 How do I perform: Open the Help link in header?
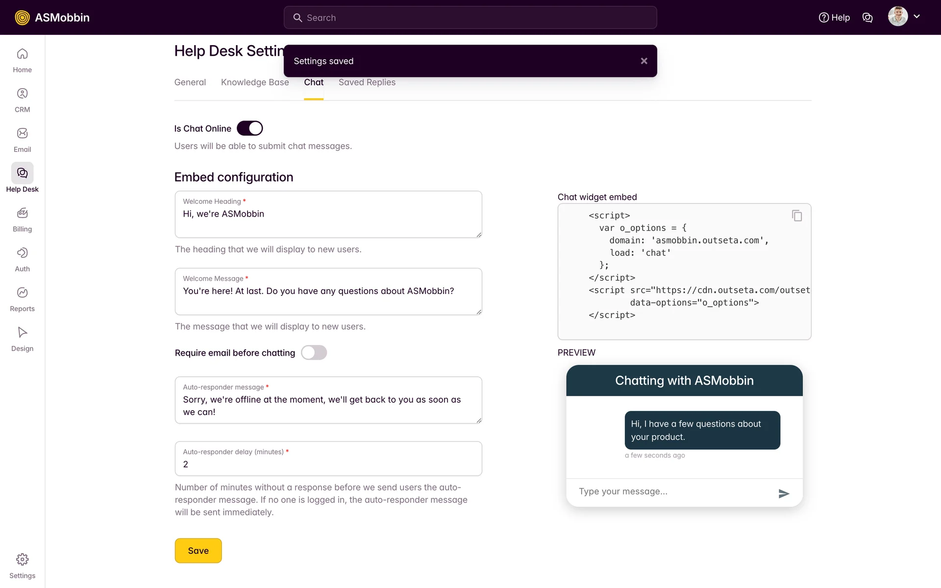pyautogui.click(x=834, y=18)
